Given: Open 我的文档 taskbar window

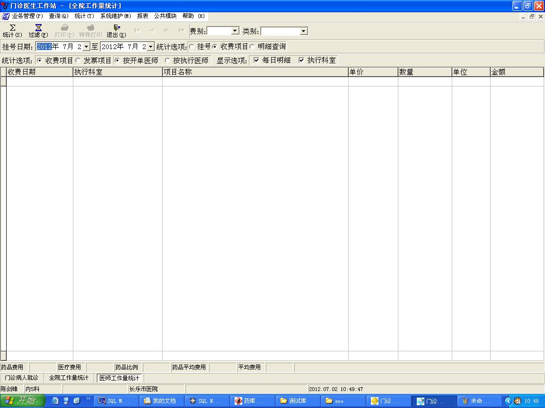Looking at the screenshot, I should 162,401.
